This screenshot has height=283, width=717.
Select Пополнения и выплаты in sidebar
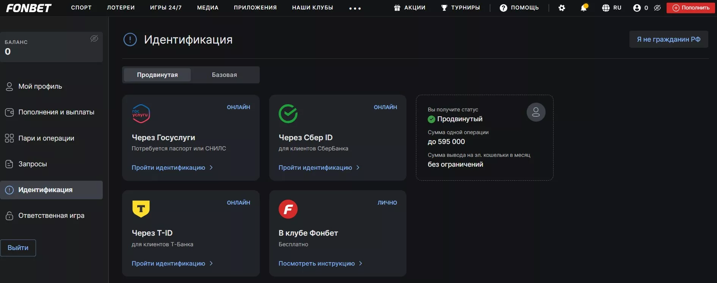56,112
